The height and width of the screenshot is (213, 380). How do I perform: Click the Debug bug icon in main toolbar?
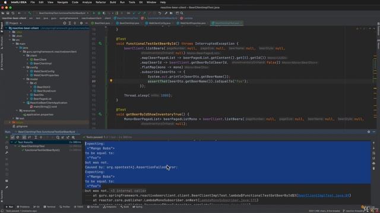click(x=99, y=13)
